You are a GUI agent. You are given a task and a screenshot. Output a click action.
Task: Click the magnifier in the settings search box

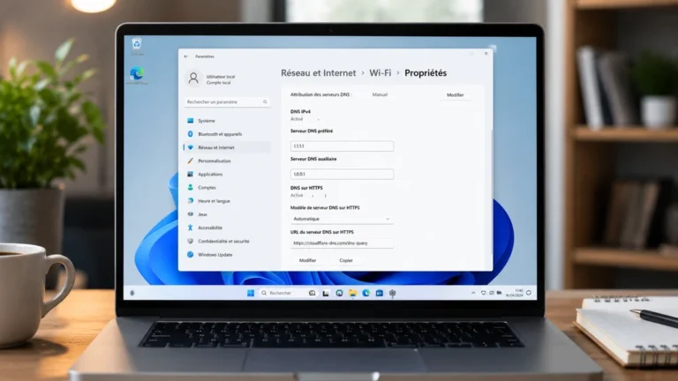(x=265, y=102)
